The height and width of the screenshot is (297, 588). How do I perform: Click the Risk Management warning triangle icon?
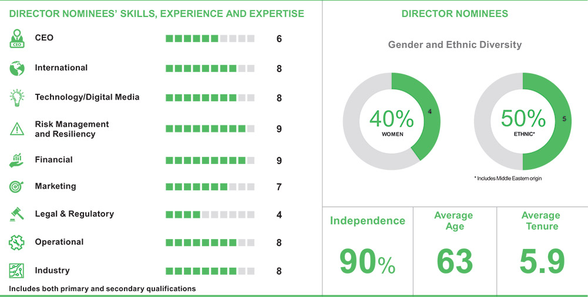[16, 129]
